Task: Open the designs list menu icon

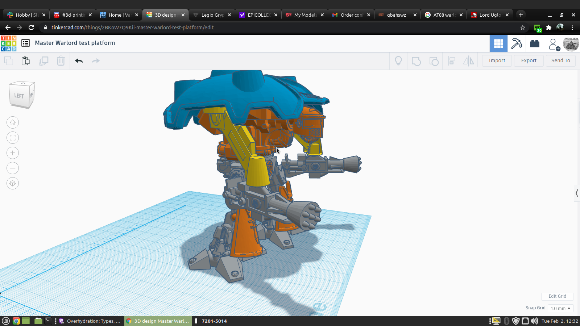Action: pos(25,43)
